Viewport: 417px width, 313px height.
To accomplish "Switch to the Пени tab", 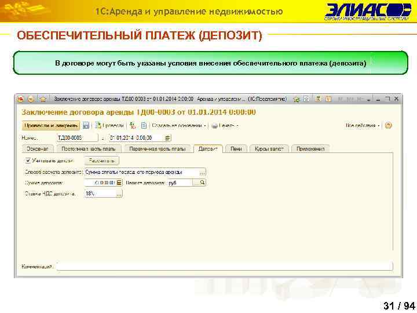I will (236, 149).
